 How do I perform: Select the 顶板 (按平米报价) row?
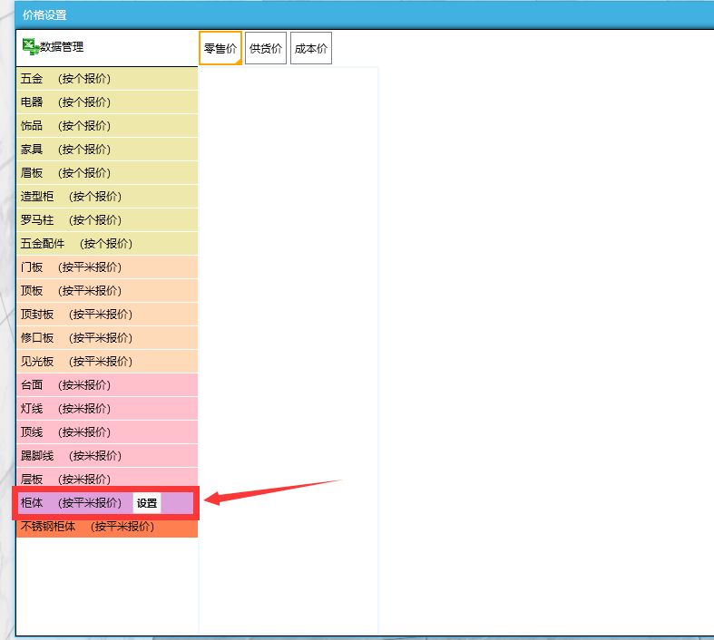[107, 291]
